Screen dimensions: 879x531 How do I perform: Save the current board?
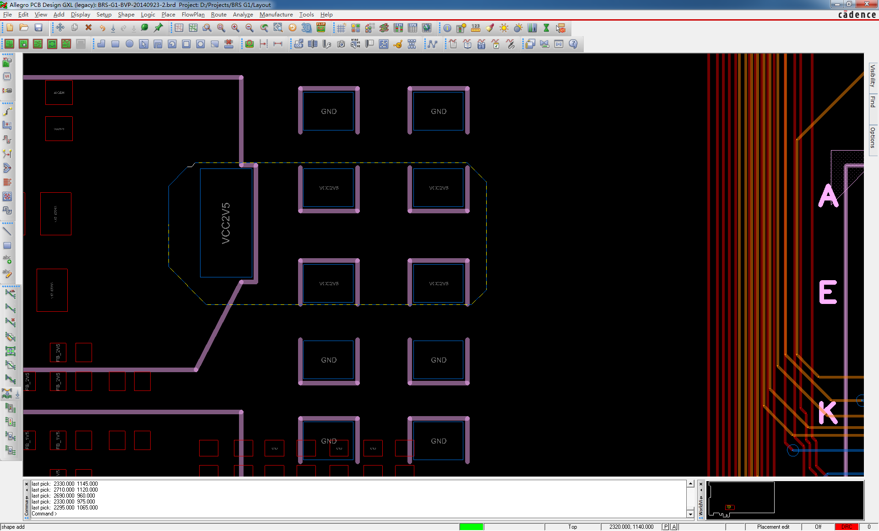click(38, 28)
